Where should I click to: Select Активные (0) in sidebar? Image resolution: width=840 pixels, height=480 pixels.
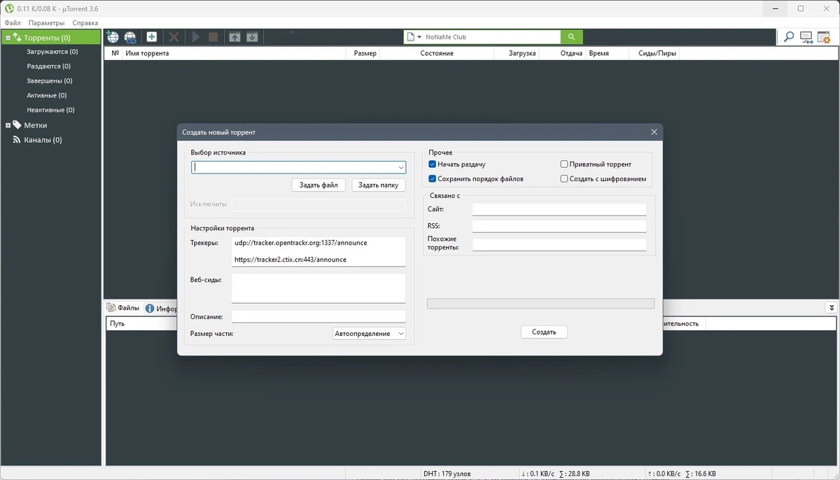[x=47, y=95]
